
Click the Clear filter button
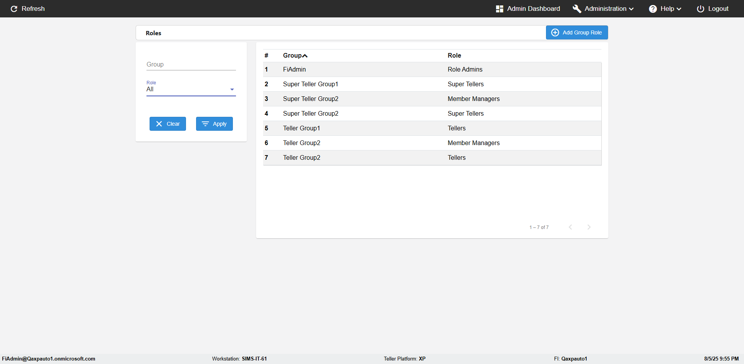coord(168,124)
